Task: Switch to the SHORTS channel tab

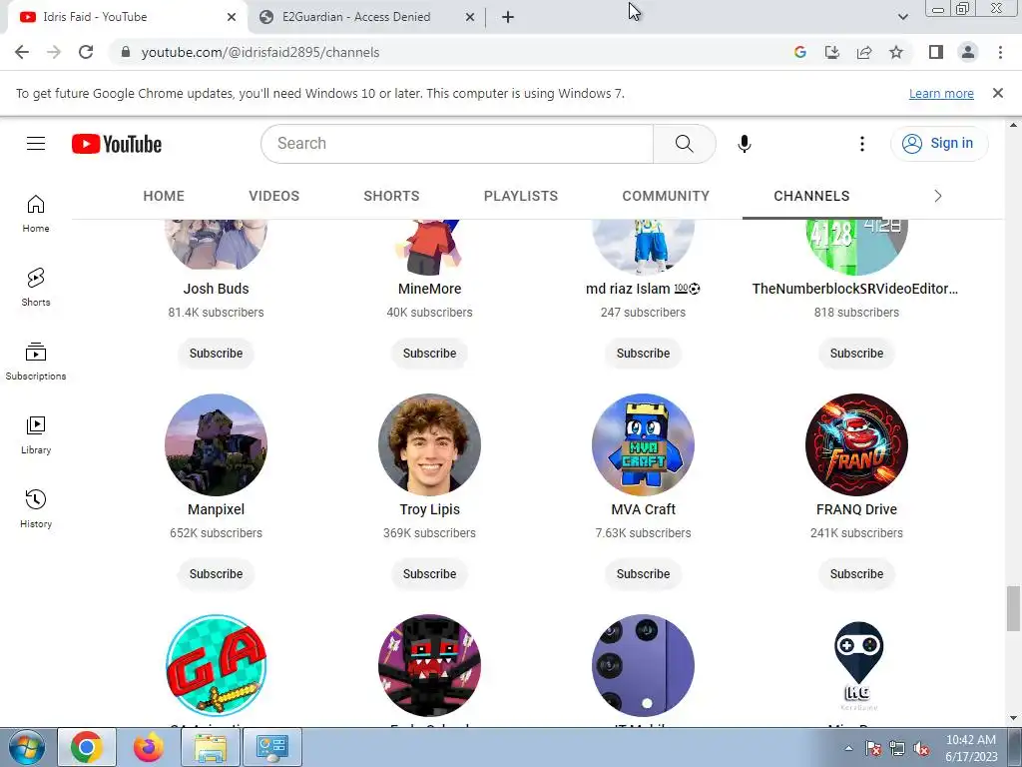Action: [391, 197]
